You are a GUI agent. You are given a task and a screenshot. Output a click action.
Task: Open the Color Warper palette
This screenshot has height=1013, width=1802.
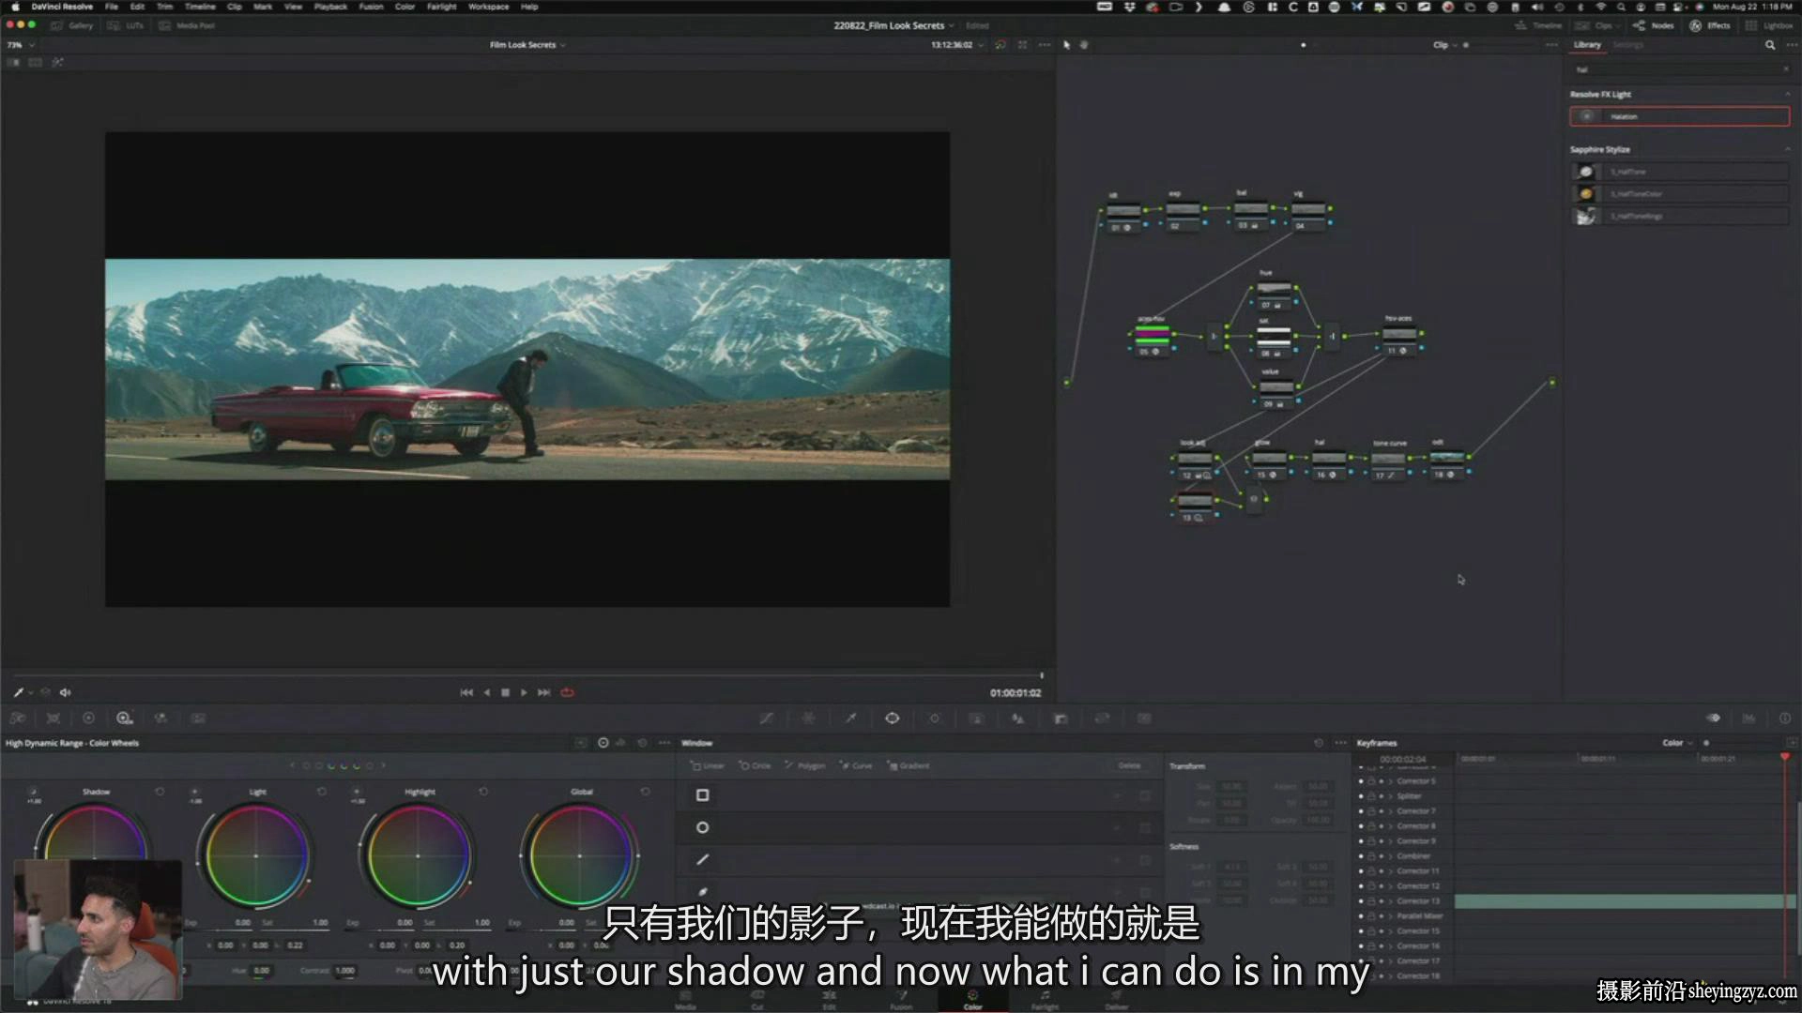point(808,718)
